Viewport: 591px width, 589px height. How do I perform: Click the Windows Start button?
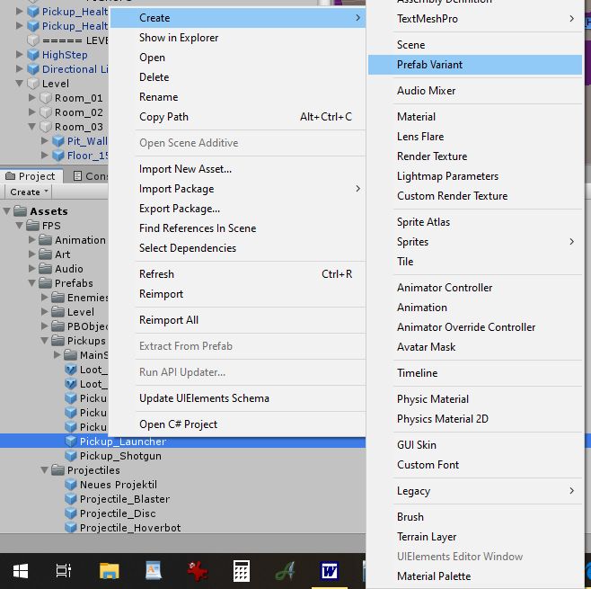pos(20,570)
